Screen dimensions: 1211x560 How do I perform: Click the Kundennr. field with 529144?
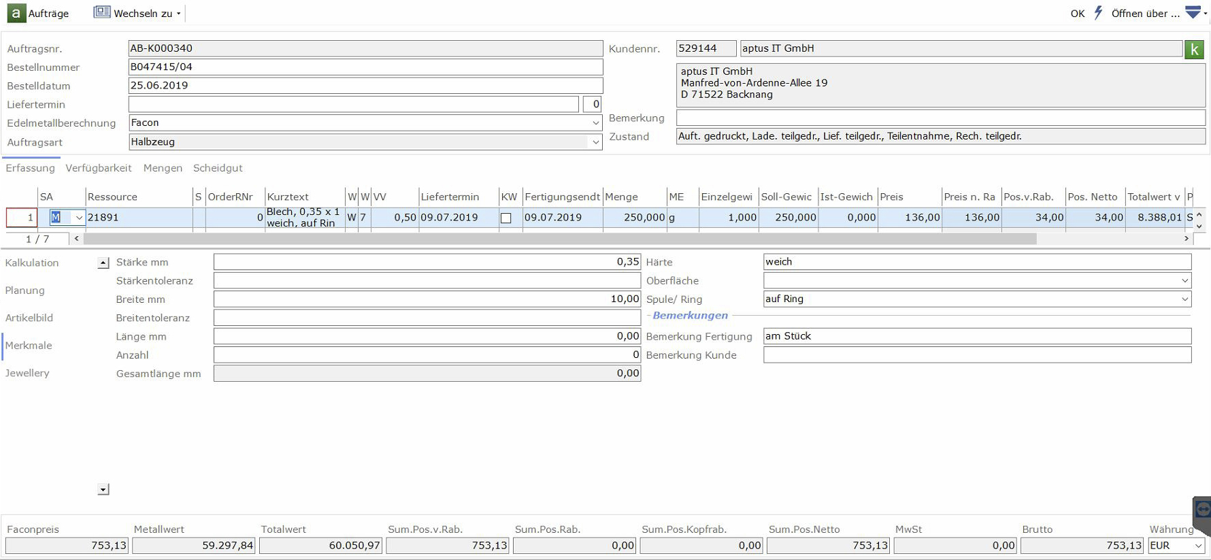(x=706, y=48)
